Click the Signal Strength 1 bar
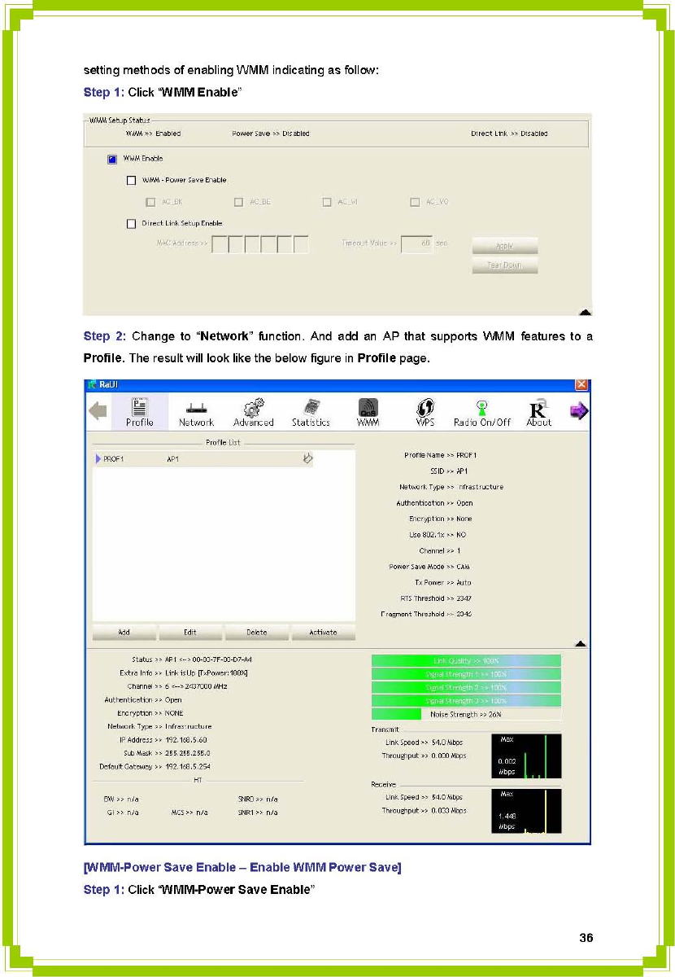Viewport: 675px width, 977px height. click(x=466, y=674)
